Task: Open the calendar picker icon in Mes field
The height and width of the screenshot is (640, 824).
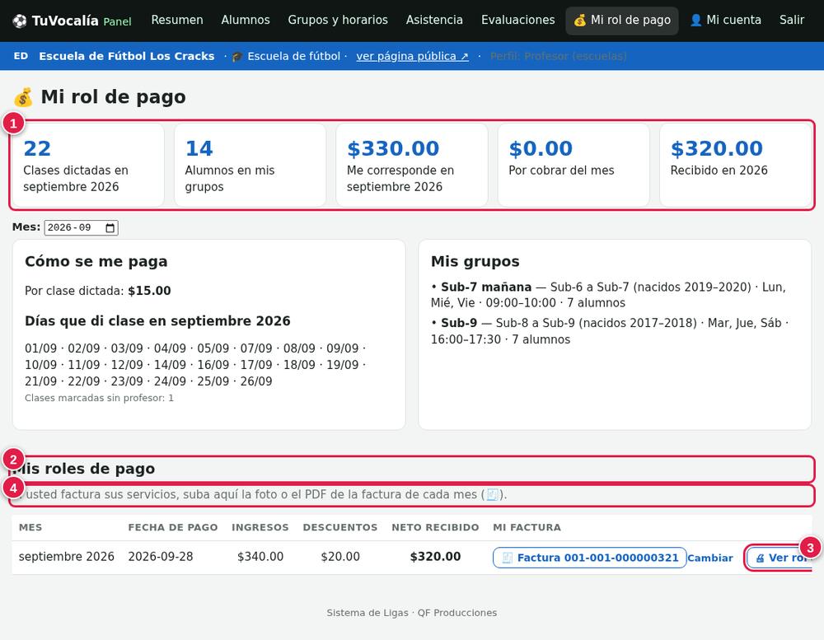Action: 110,227
